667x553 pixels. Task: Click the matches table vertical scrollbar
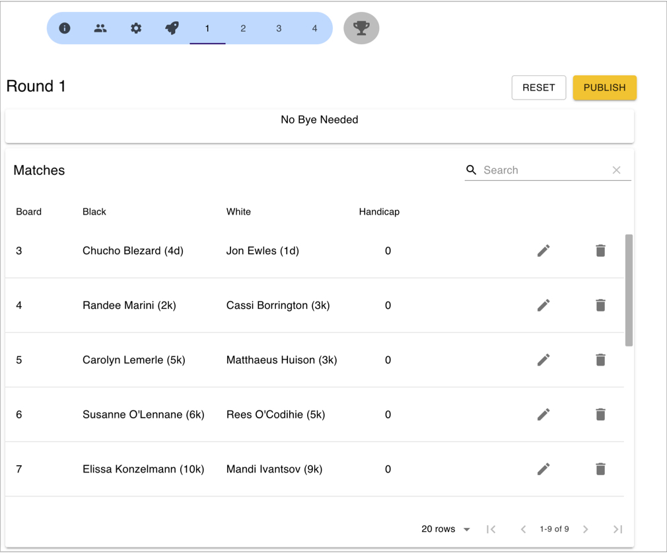pyautogui.click(x=629, y=290)
